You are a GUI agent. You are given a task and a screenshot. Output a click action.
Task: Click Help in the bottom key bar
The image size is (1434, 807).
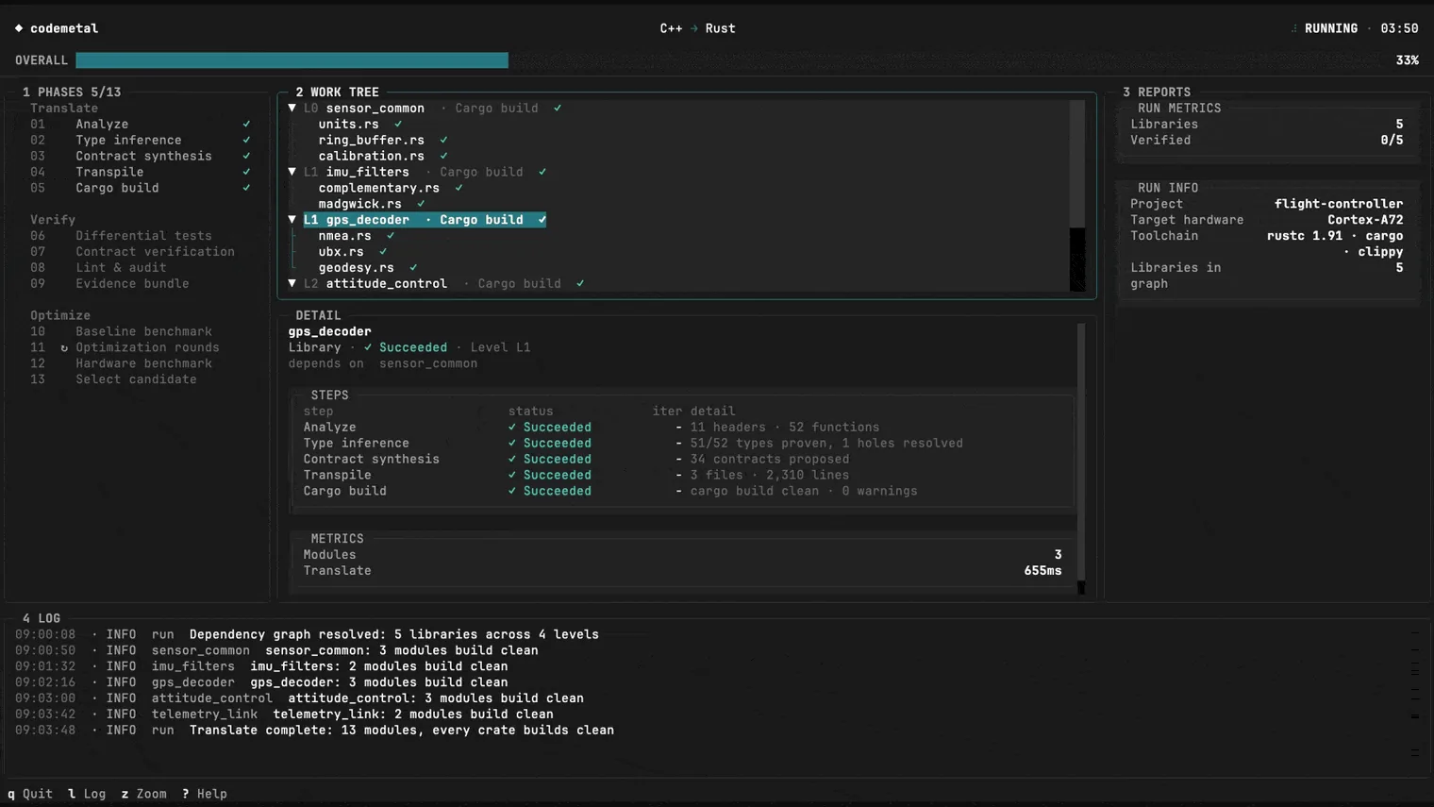[204, 795]
